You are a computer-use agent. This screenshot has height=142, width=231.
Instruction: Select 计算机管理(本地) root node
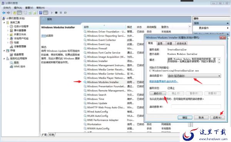click(x=15, y=18)
